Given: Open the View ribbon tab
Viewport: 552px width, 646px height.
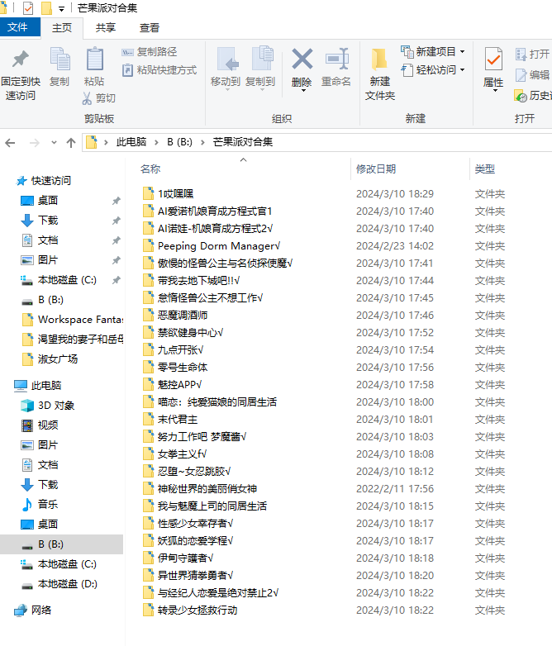Looking at the screenshot, I should pos(150,27).
